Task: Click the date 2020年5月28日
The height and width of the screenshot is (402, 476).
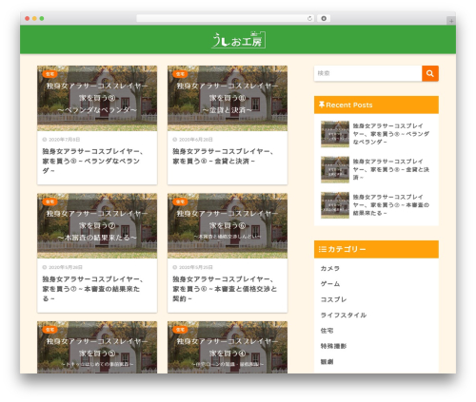Action: [x=66, y=267]
